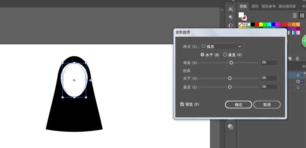Click the overlapping circles panel icon
The image size is (306, 148).
pyautogui.click(x=231, y=127)
